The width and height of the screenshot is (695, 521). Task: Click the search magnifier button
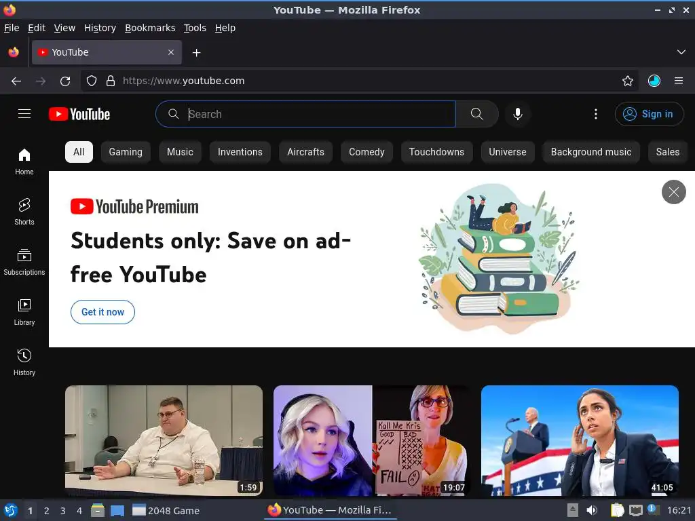[x=476, y=114]
